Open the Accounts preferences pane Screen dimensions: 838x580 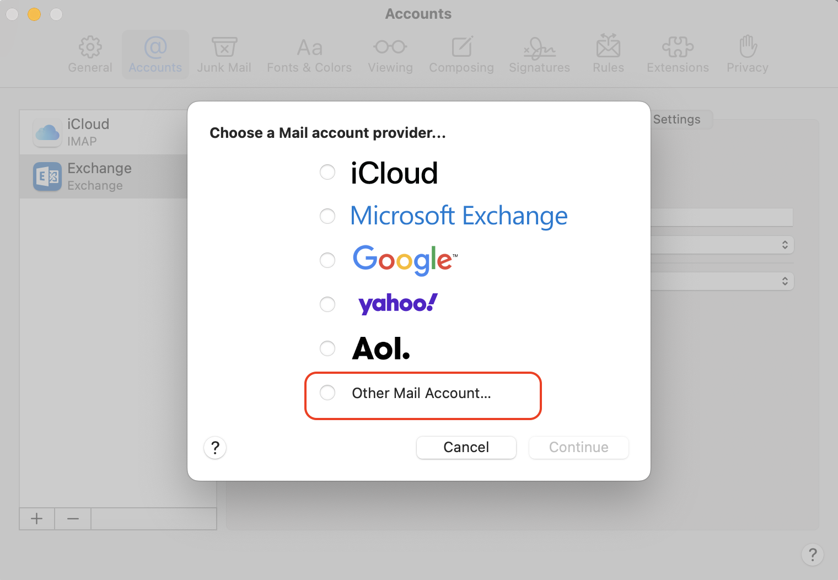pyautogui.click(x=155, y=55)
